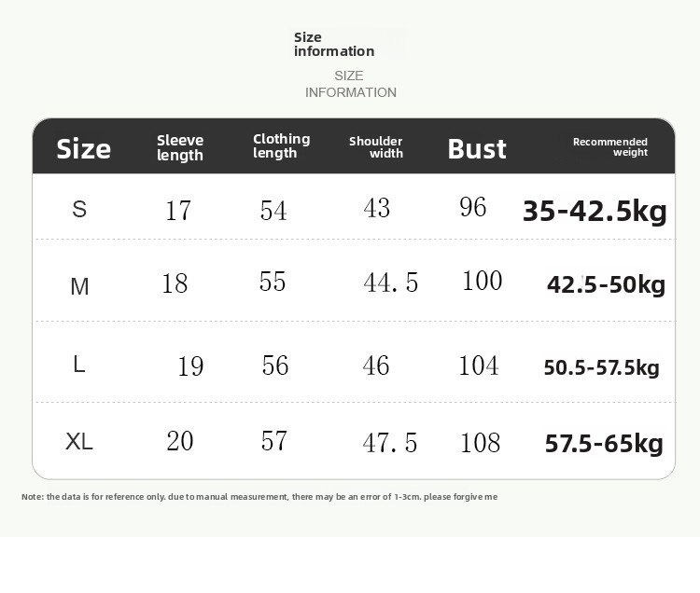Viewport: 700px width, 593px height.
Task: Select the shoulder width value 44.5
Action: pyautogui.click(x=391, y=283)
